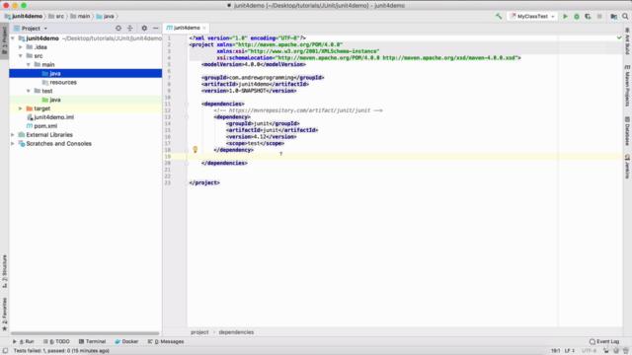Toggle fold marker beside dependency tag line 13
The height and width of the screenshot is (355, 632).
(187, 117)
